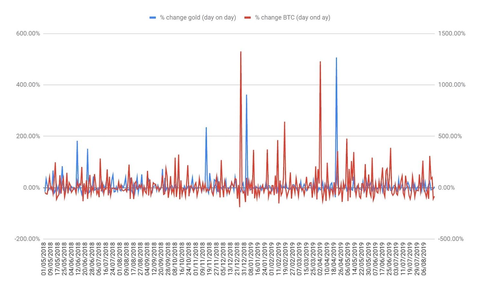Click the 500.00% right axis label
The width and height of the screenshot is (480, 290).
[450, 136]
